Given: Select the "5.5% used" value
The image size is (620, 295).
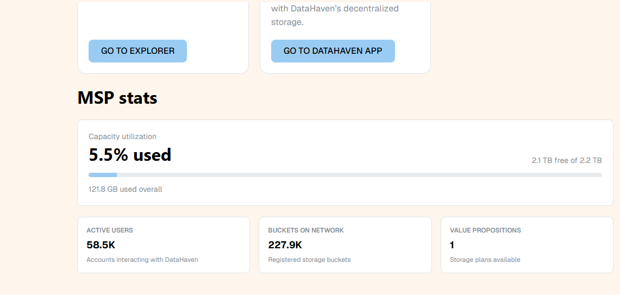Looking at the screenshot, I should point(130,155).
